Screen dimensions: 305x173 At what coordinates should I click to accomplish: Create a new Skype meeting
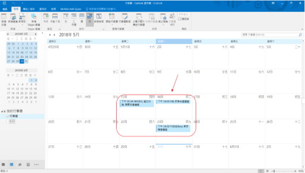(x=34, y=20)
